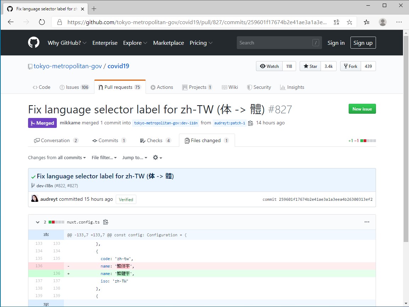Copy the nuxt.config.ts file path
Viewport: 409px width, 307px height.
pyautogui.click(x=105, y=222)
